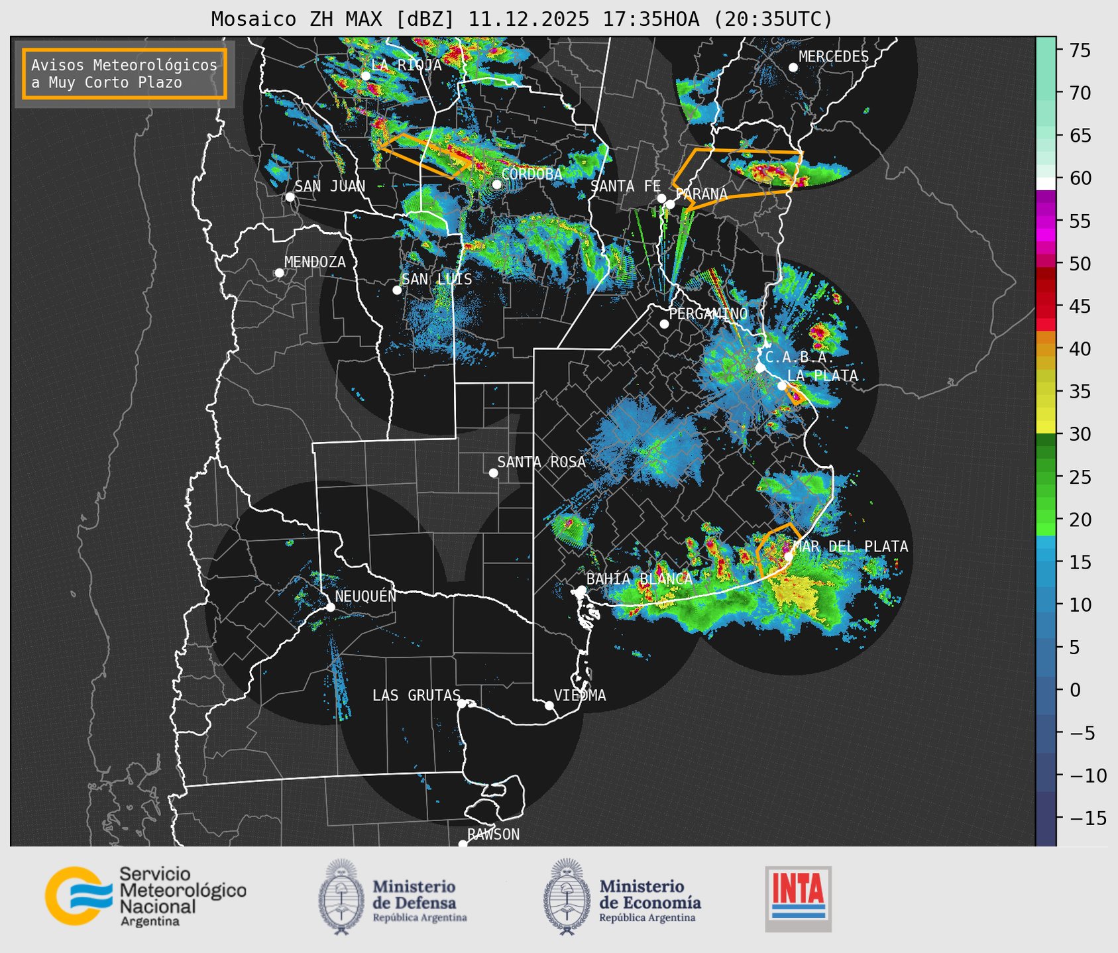Viewport: 1118px width, 953px height.
Task: Click the LA PLATA city marker dot
Action: [782, 386]
